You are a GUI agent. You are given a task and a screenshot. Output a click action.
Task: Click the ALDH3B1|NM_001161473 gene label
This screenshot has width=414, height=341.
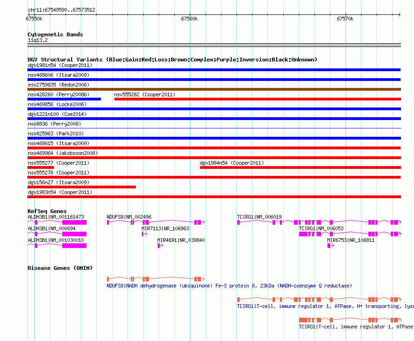click(x=56, y=217)
